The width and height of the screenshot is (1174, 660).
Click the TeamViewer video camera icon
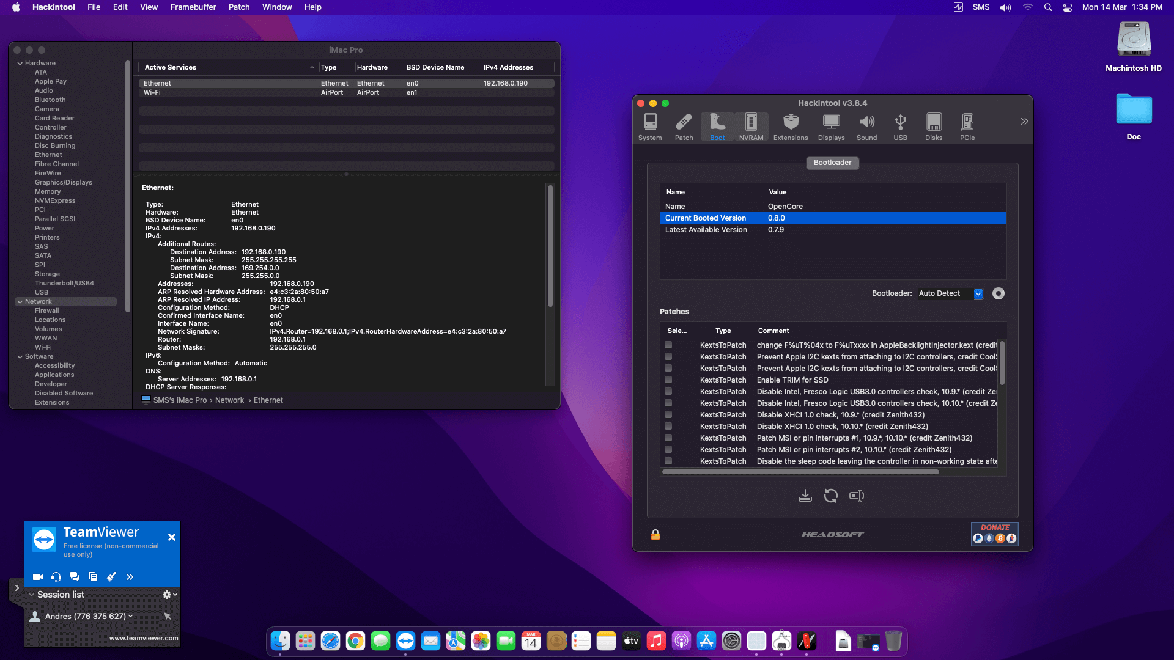pos(37,576)
